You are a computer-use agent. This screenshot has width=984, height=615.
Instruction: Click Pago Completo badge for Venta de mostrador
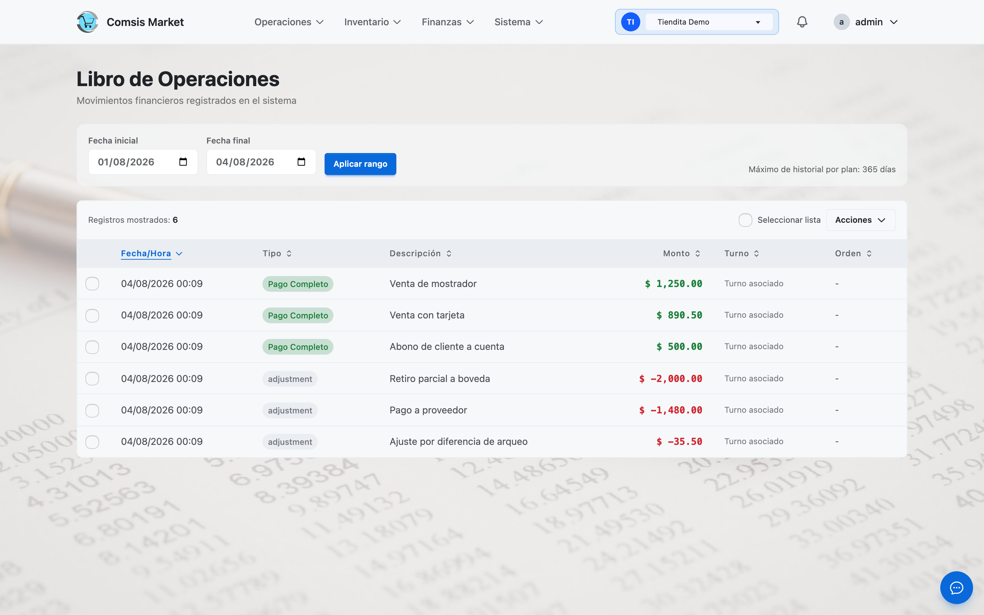click(298, 284)
